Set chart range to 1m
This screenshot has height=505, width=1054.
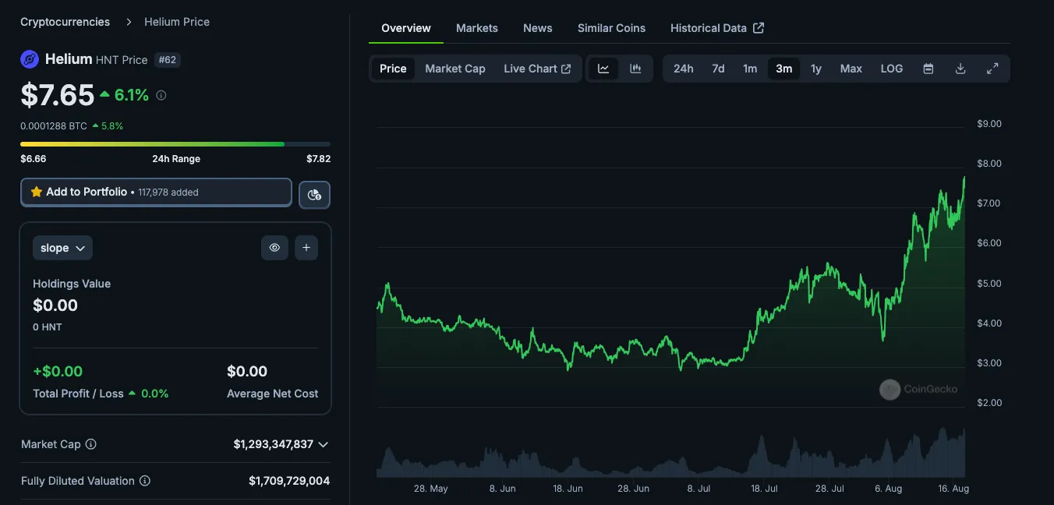(x=750, y=69)
